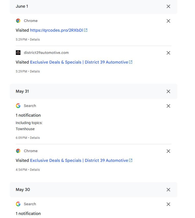Open the qrcodes.pro/2RXbDl link
This screenshot has width=195, height=218.
56,30
